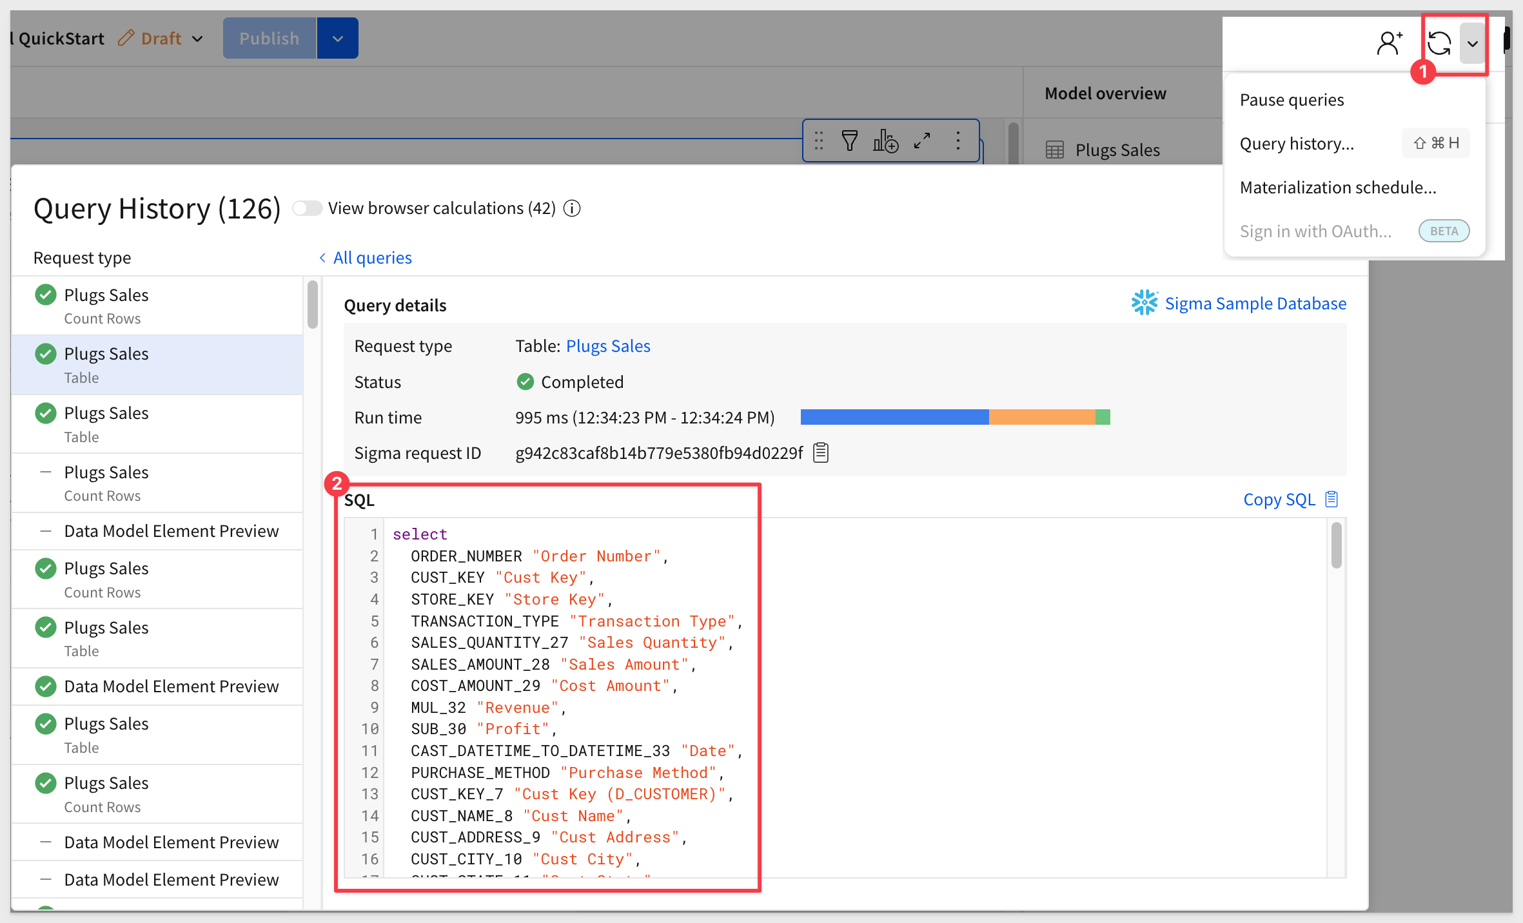
Task: Click the SQL 'select' keyword line
Action: 420,534
